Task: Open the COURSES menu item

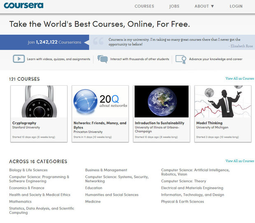Action: pyautogui.click(x=144, y=6)
